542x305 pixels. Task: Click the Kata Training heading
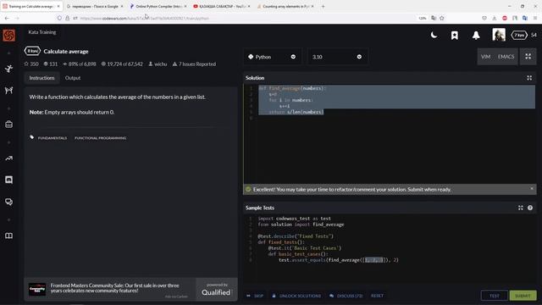point(42,32)
